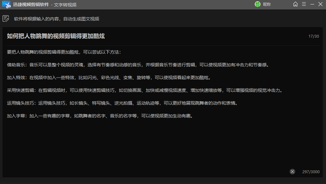Place cursor in the 加入特效 paragraph
Screen dimensions: 326x184
coord(113,77)
